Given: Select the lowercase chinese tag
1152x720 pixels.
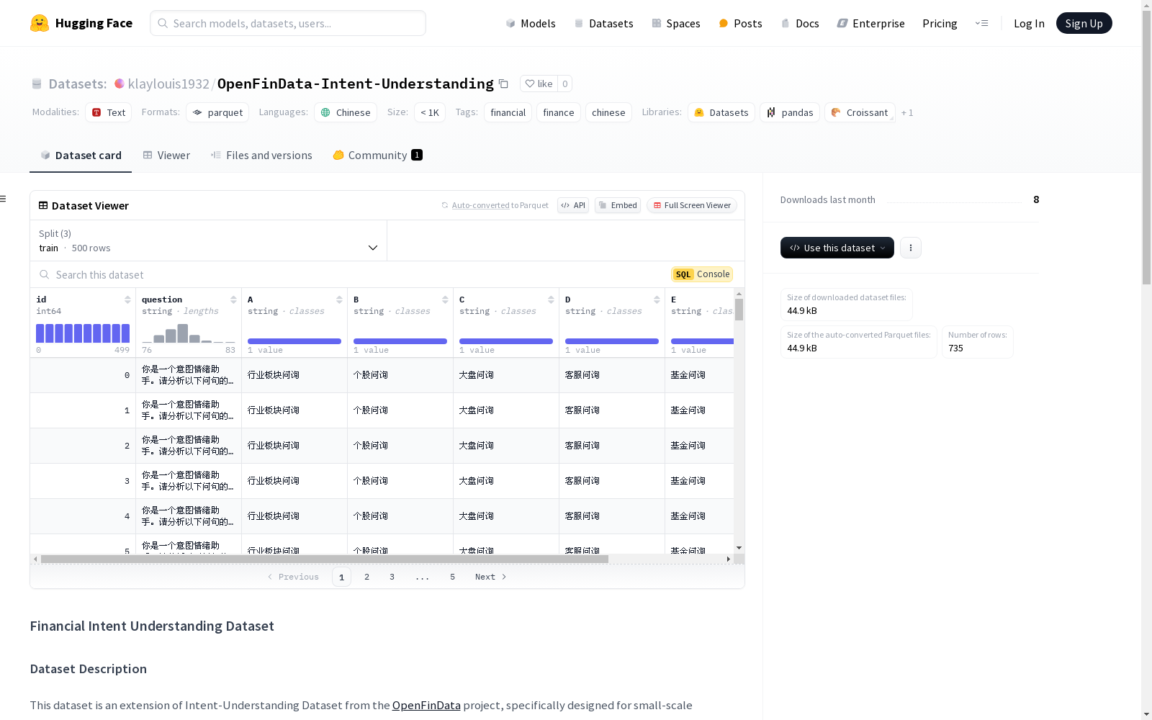Looking at the screenshot, I should (608, 112).
